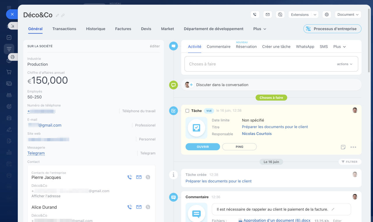Click the Processus d'entreprise button
373x222 pixels.
332,29
